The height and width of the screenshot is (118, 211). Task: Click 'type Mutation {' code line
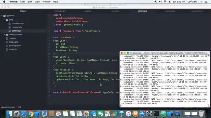63,70
